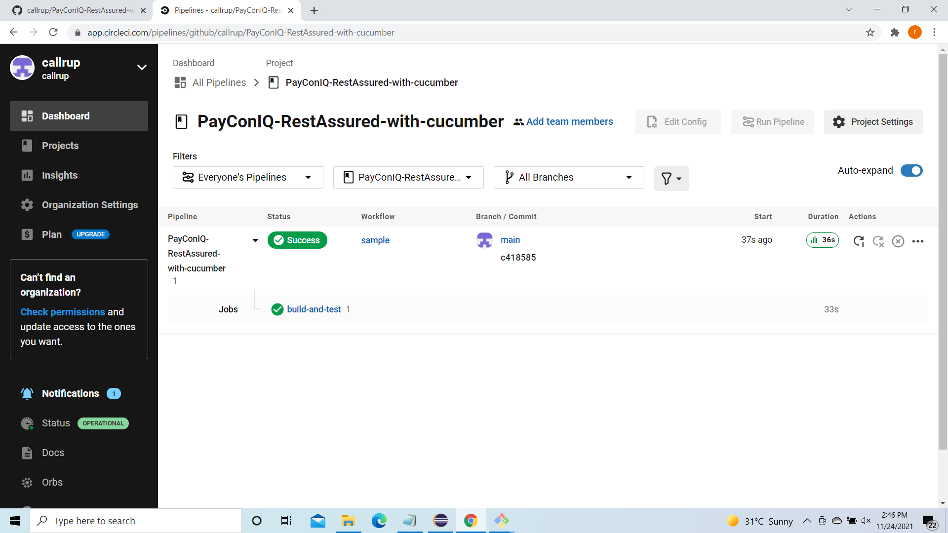Rerun the workflow from start
Image resolution: width=948 pixels, height=533 pixels.
pyautogui.click(x=858, y=241)
